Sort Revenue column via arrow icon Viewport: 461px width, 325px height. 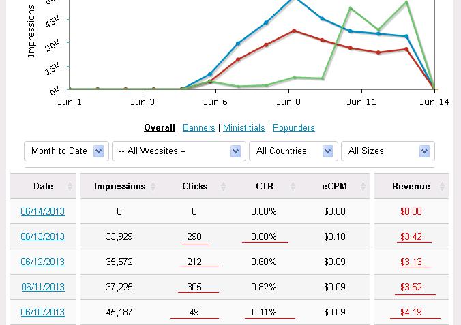[x=441, y=186]
